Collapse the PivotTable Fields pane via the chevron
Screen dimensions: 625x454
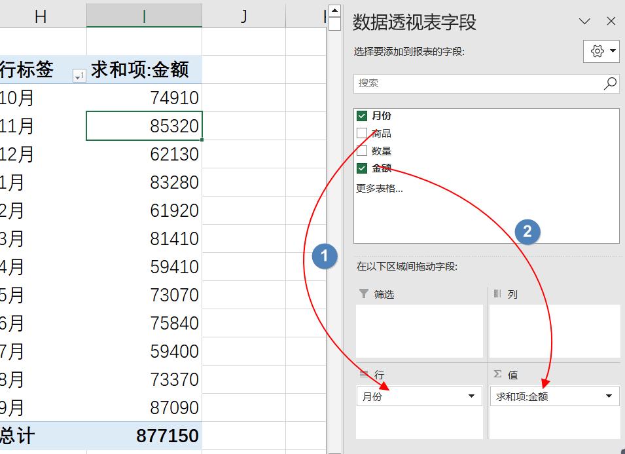pyautogui.click(x=584, y=21)
